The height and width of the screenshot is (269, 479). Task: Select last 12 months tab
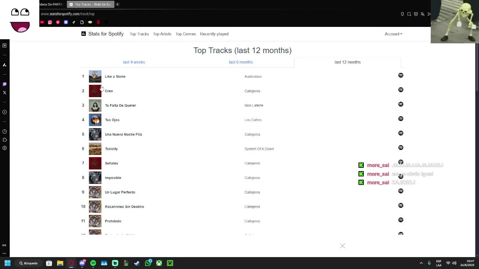[x=348, y=62]
